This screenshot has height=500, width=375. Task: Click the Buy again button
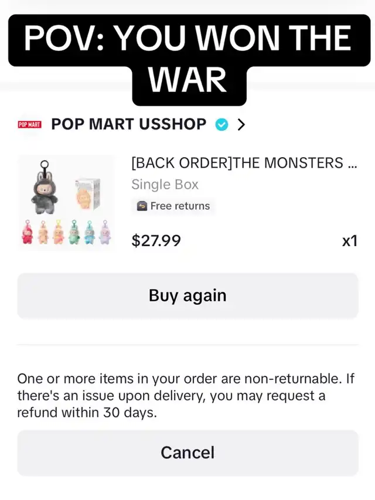point(188,295)
